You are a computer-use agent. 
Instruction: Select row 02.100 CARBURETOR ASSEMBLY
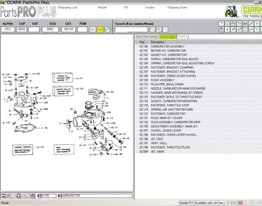(198, 46)
